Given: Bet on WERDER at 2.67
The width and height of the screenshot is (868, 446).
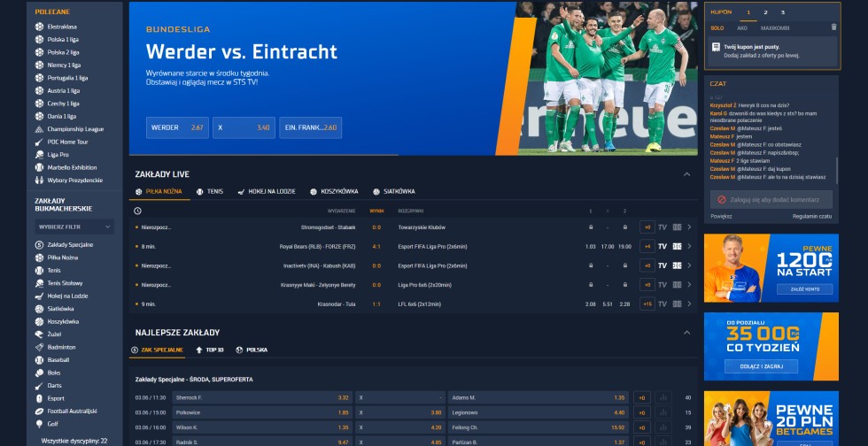Looking at the screenshot, I should point(177,127).
